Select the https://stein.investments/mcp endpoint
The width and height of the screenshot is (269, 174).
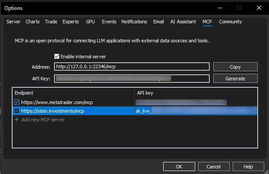click(x=53, y=111)
